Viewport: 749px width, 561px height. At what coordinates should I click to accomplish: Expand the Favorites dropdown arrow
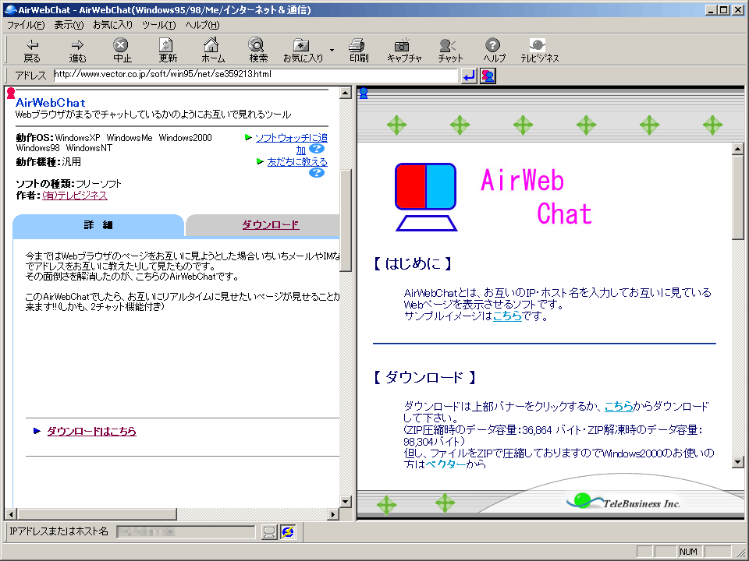click(x=332, y=50)
